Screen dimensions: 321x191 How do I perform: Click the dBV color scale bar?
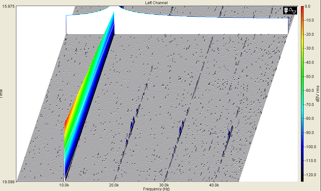click(x=302, y=94)
